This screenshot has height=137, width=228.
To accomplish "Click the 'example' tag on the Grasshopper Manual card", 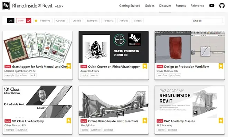I will pos(10,75).
